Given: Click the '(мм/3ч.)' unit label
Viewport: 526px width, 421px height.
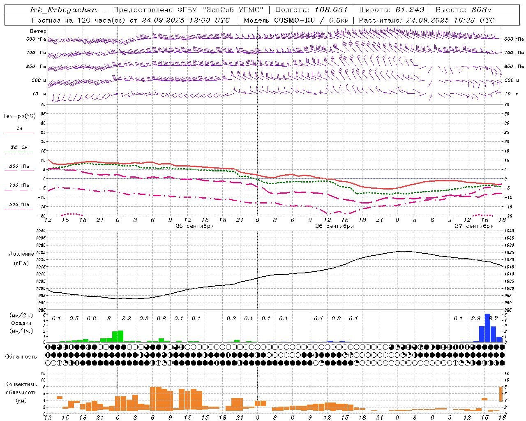Looking at the screenshot, I should pos(21,315).
